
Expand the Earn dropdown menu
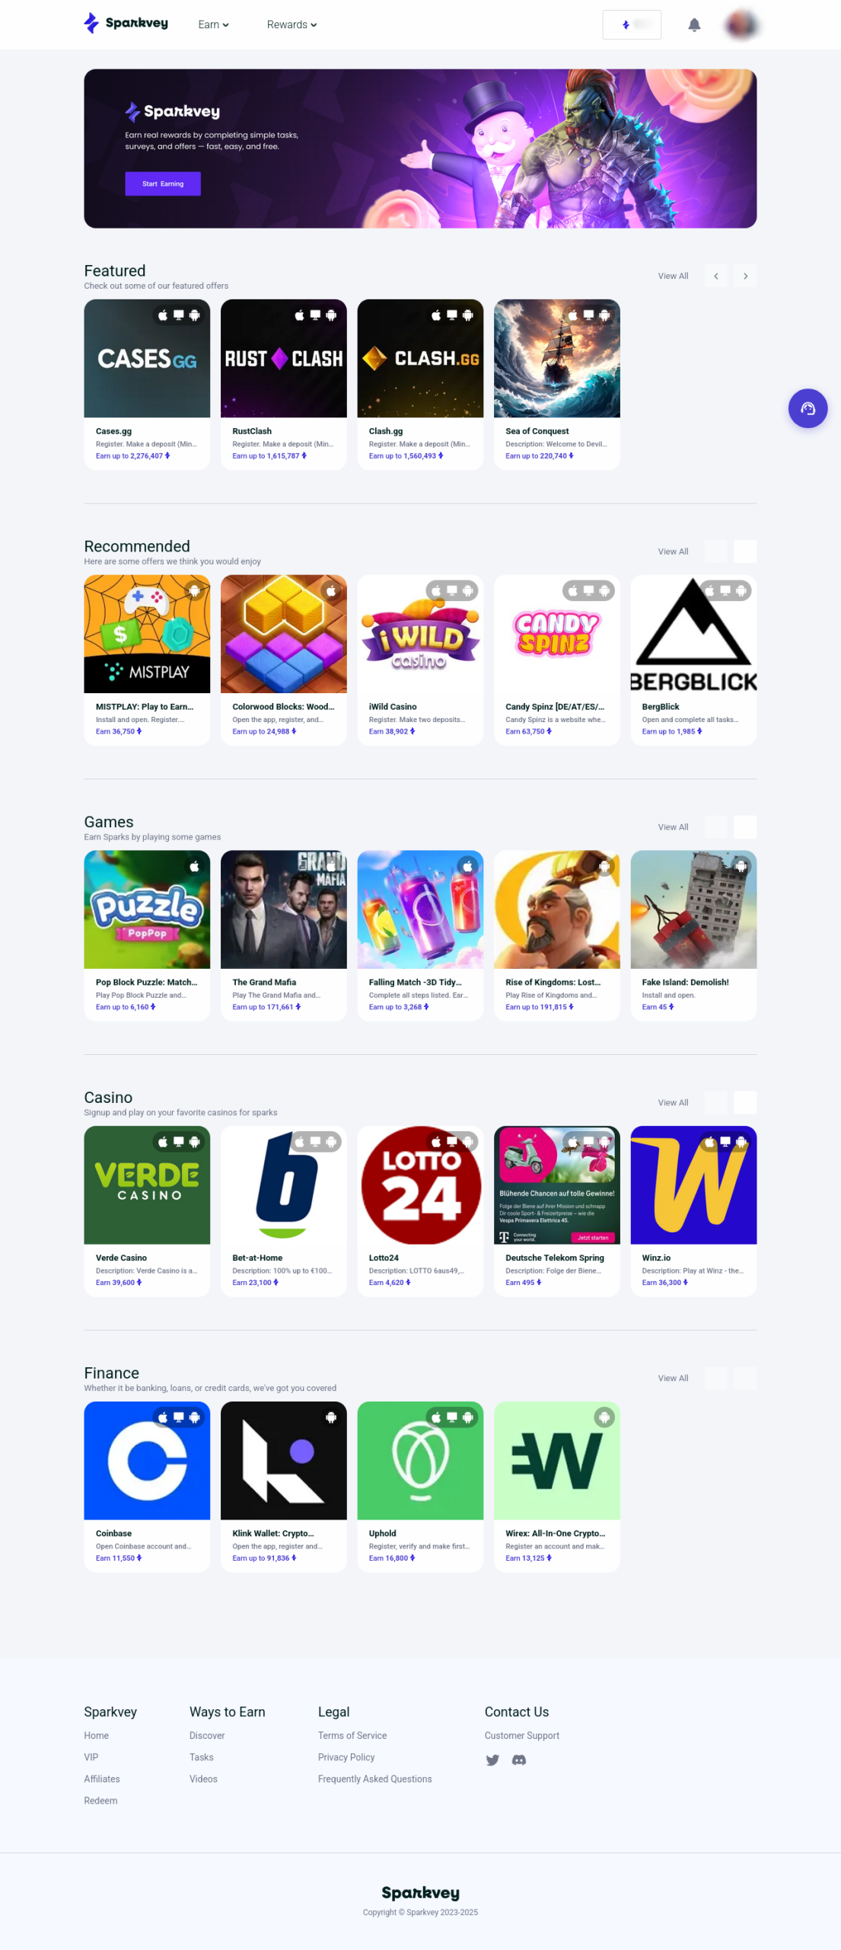tap(213, 25)
